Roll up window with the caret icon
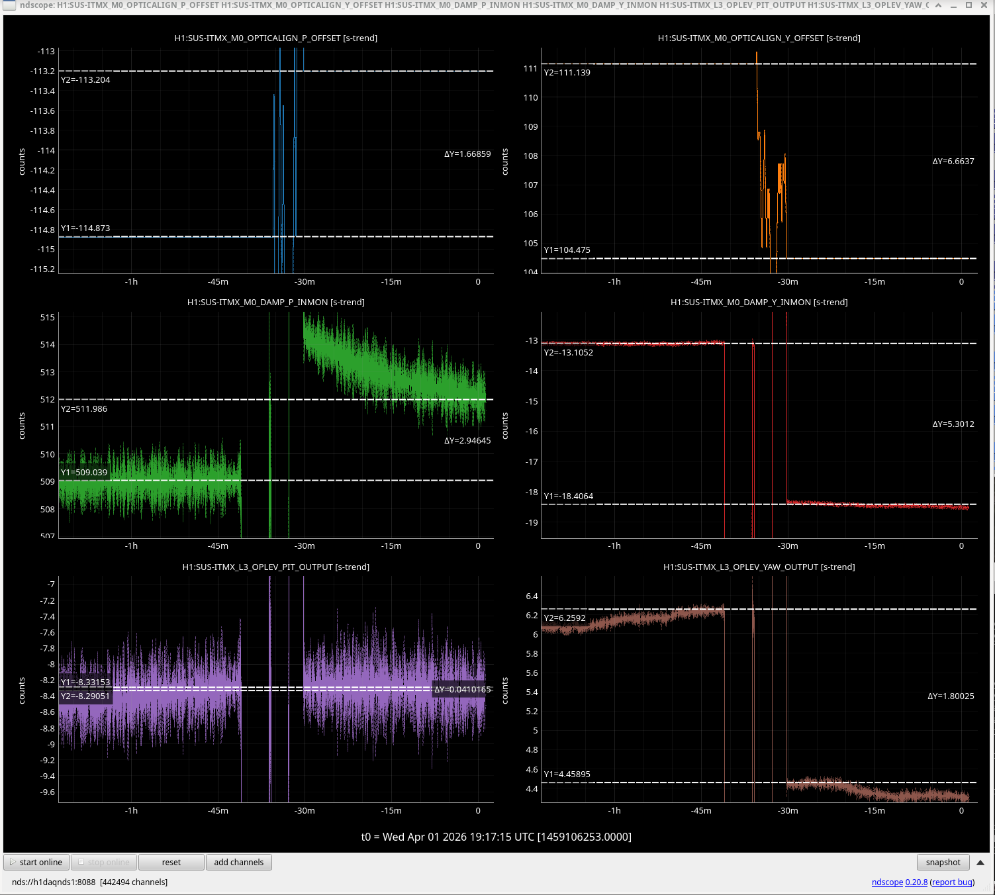 pyautogui.click(x=938, y=5)
